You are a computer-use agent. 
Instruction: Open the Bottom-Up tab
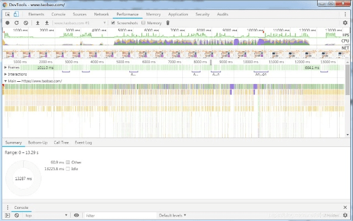38,143
